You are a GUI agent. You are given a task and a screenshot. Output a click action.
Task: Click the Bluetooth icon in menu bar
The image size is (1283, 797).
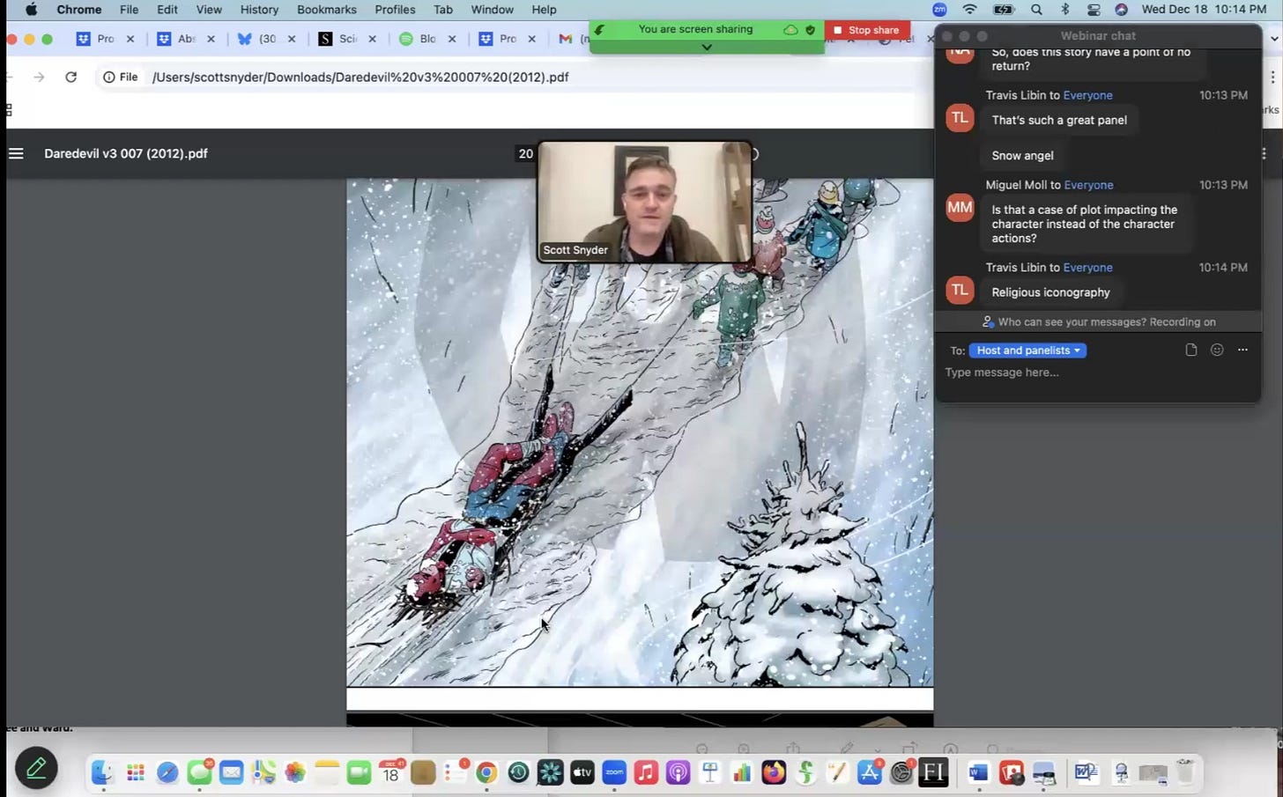pyautogui.click(x=1064, y=10)
